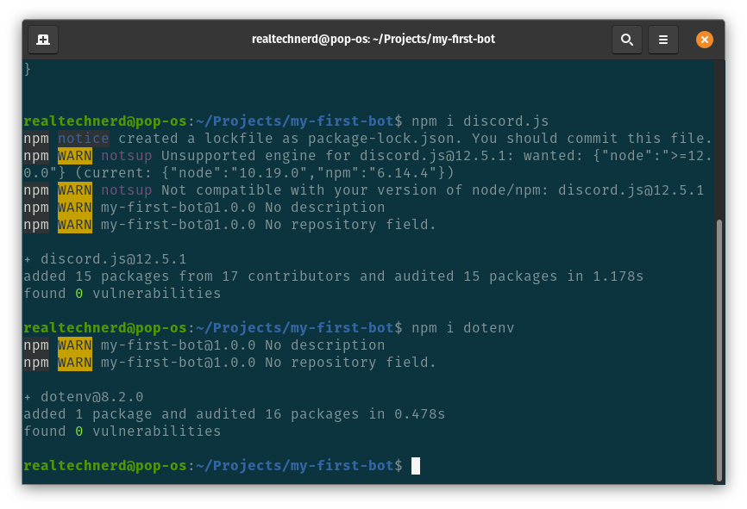This screenshot has width=747, height=509.
Task: Click the 'npm i discord.js' command
Action: tap(480, 121)
